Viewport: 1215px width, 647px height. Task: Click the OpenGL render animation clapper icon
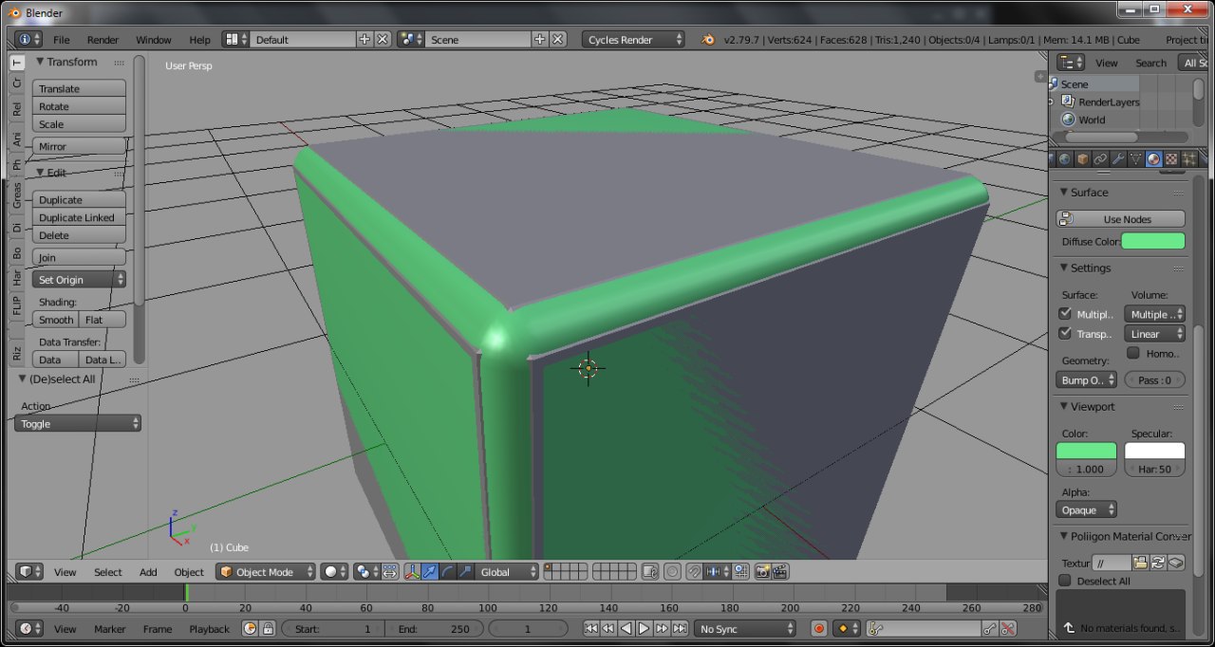click(x=780, y=572)
